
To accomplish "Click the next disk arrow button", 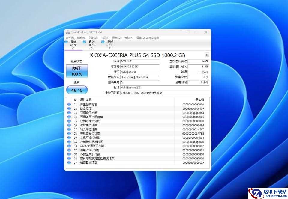I will [207, 55].
